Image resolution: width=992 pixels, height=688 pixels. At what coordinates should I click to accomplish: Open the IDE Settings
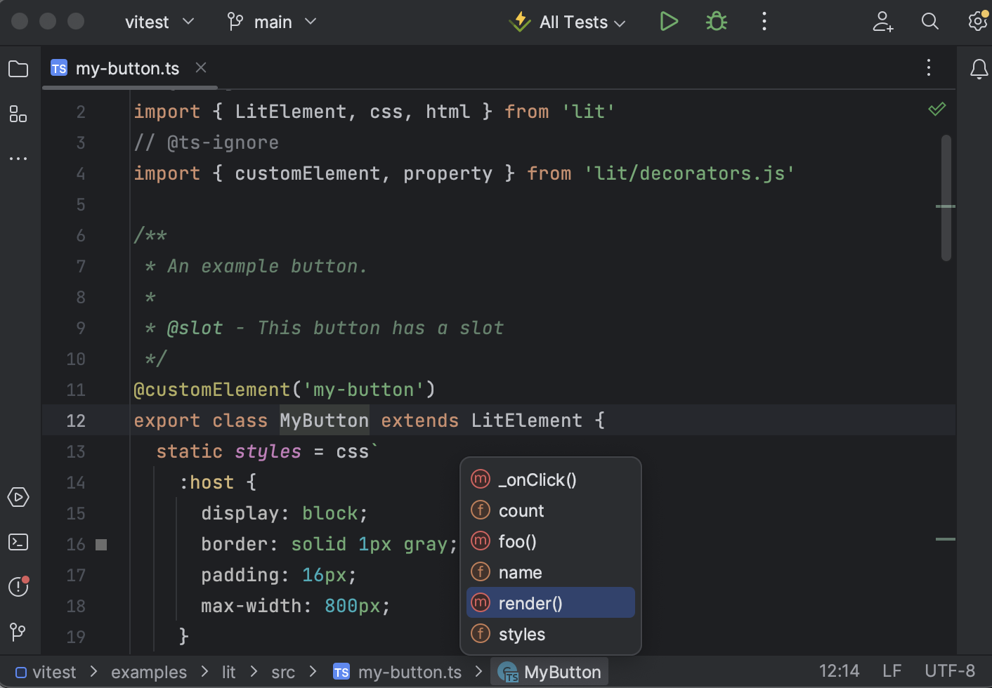tap(978, 22)
